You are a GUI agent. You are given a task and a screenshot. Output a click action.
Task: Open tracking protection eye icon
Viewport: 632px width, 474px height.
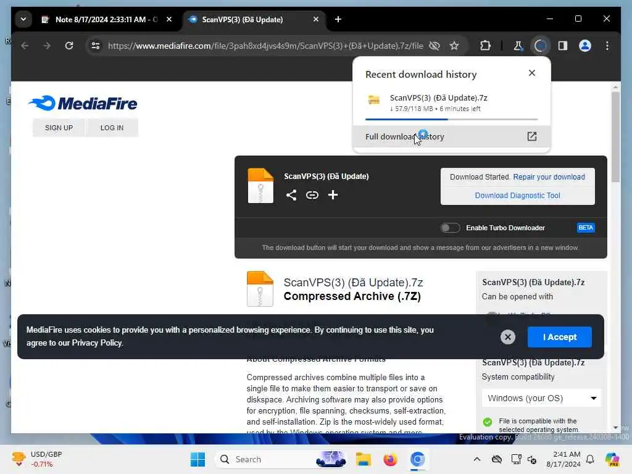coord(434,46)
